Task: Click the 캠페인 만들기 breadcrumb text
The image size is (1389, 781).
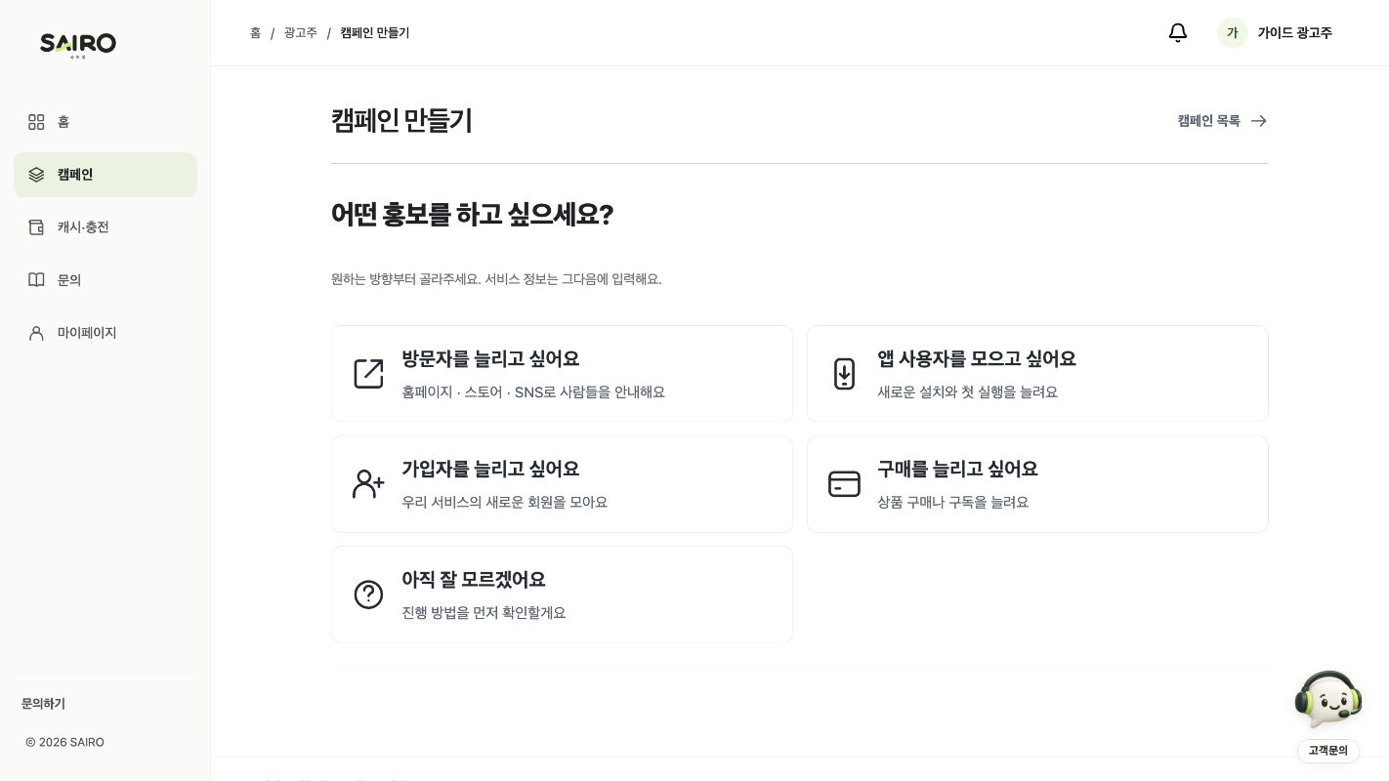Action: [x=375, y=33]
